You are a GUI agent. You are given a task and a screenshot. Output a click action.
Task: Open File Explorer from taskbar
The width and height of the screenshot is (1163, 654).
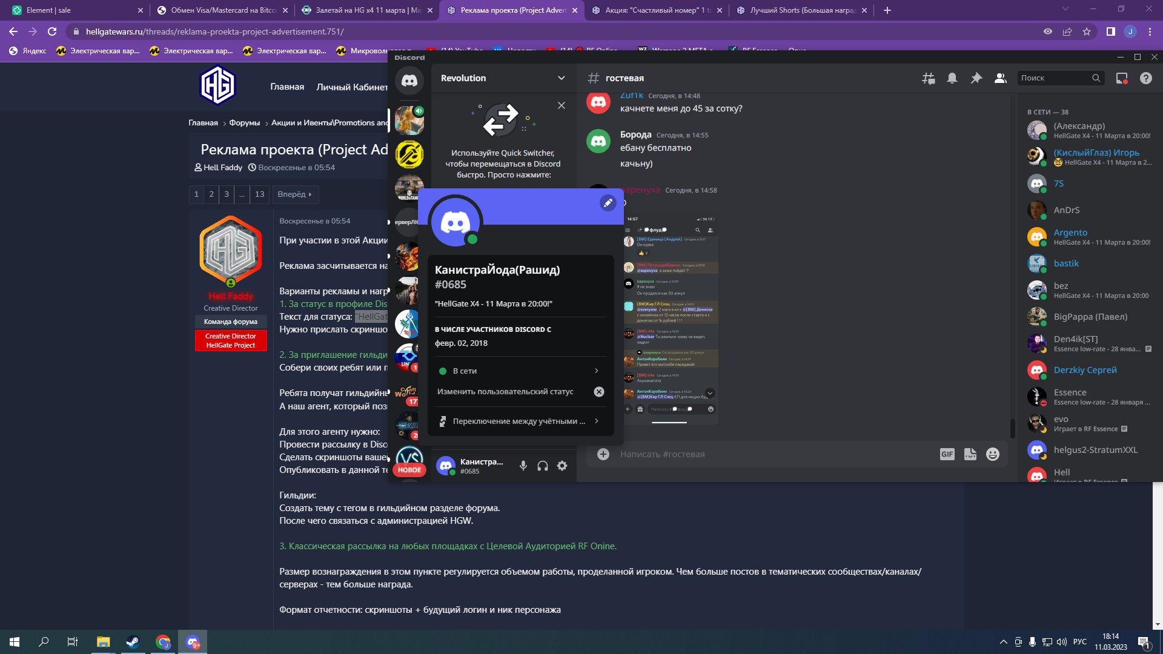coord(103,642)
